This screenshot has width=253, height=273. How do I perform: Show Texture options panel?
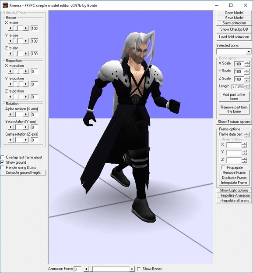tap(234, 122)
